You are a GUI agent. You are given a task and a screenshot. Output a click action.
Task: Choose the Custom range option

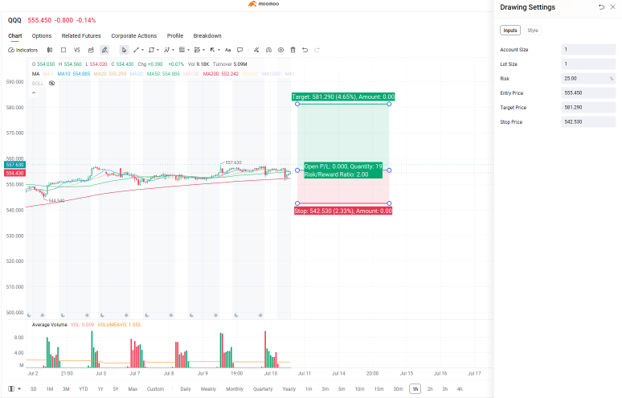click(155, 389)
